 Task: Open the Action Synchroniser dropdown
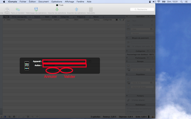coord(64,65)
